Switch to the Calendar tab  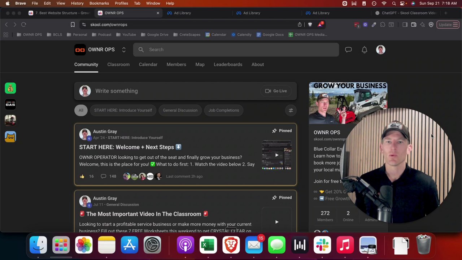(x=148, y=64)
